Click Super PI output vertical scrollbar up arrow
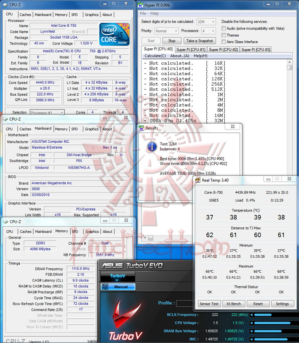This screenshot has height=343, width=299. 289,62
